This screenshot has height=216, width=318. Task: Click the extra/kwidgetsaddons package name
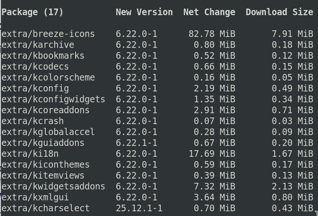pyautogui.click(x=53, y=187)
